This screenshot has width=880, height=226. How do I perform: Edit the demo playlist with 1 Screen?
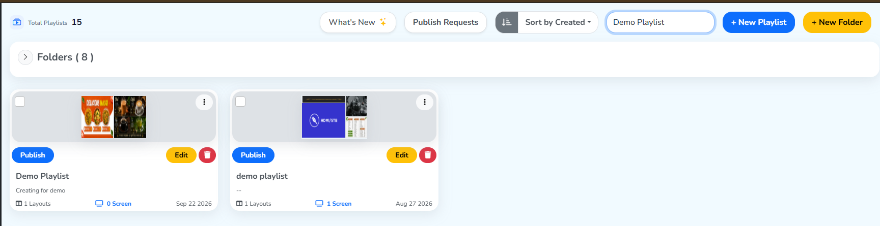(402, 155)
